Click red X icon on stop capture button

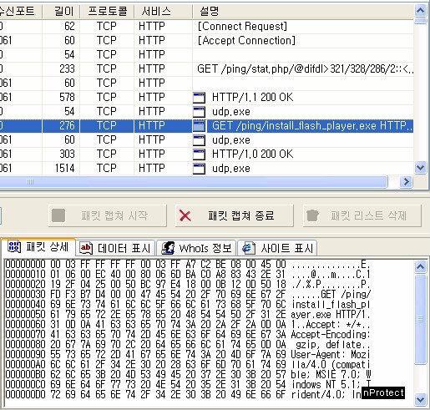185,215
